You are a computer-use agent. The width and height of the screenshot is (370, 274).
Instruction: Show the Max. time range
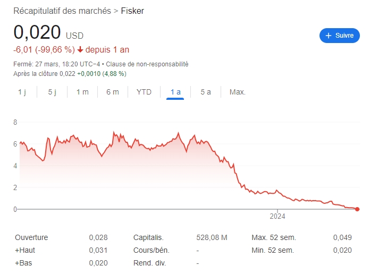(238, 92)
